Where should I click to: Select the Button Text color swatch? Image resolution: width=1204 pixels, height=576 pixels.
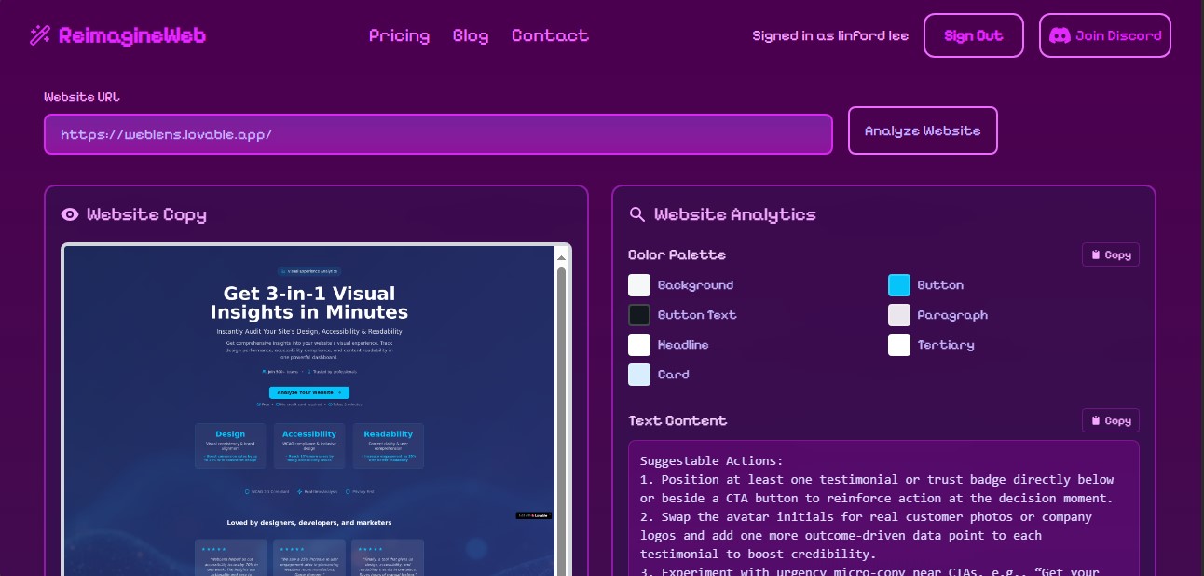click(x=639, y=315)
